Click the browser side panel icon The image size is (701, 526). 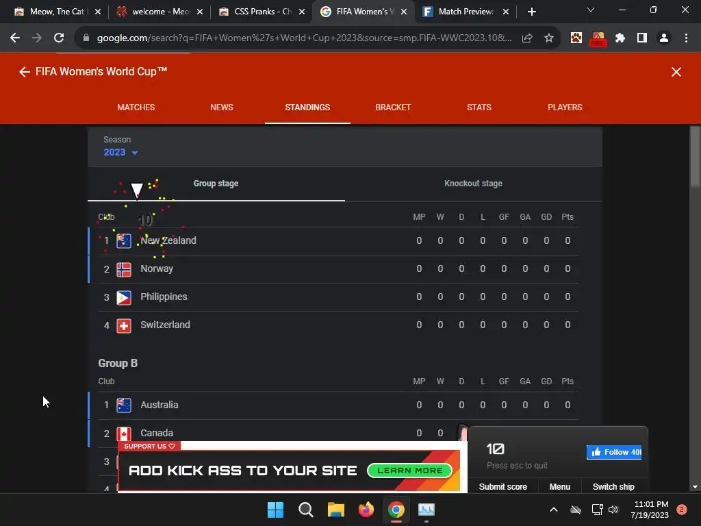[x=641, y=38]
